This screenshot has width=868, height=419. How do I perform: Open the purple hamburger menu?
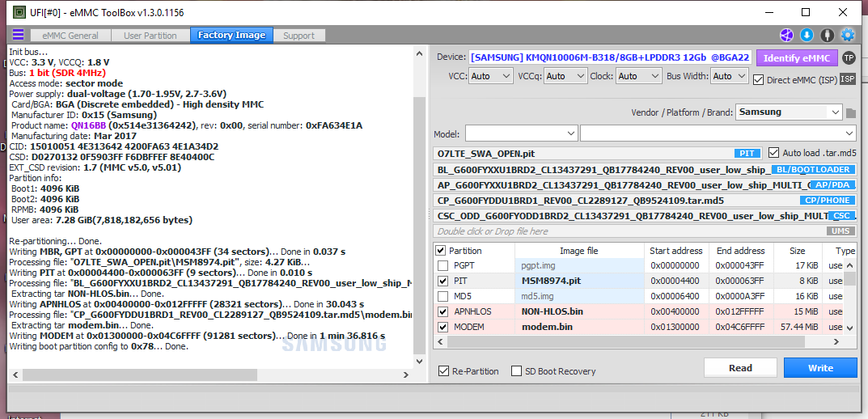(19, 35)
